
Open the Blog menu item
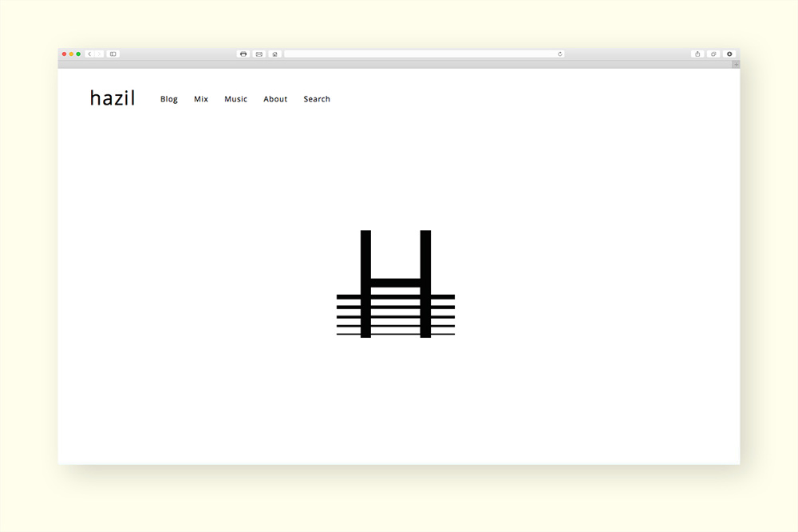(169, 99)
